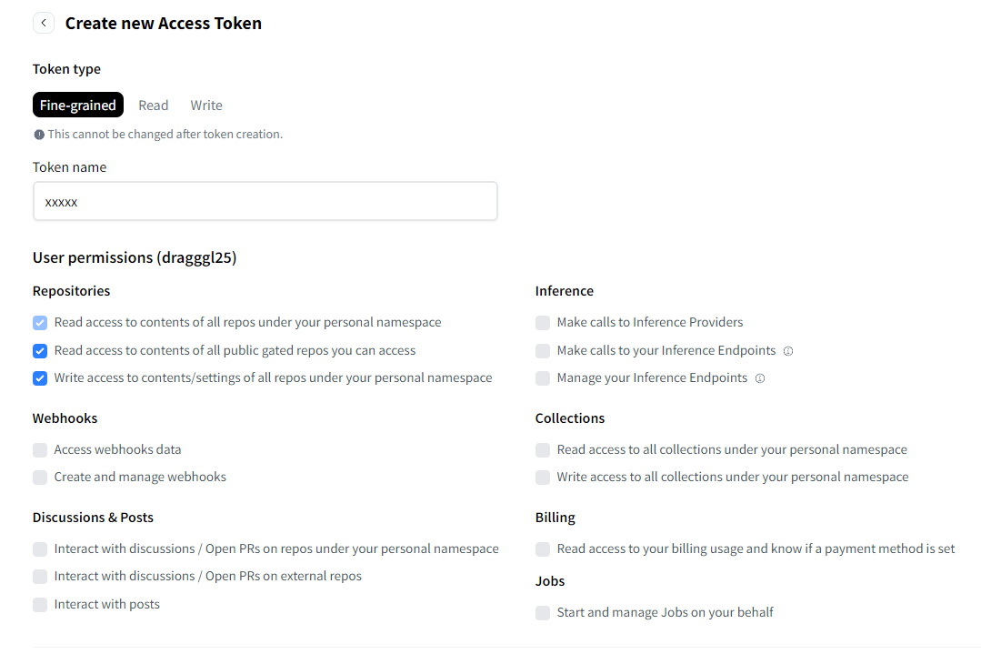Viewport: 981px width, 654px height.
Task: Click info icon beside Manage Inference Endpoints
Action: [760, 378]
